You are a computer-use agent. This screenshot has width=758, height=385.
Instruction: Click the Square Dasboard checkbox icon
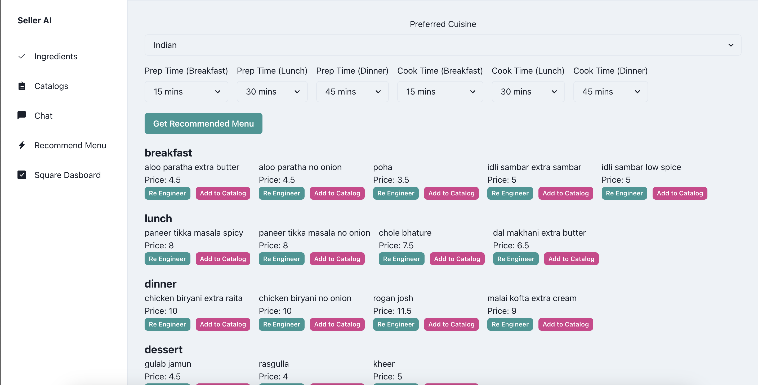[x=21, y=175]
